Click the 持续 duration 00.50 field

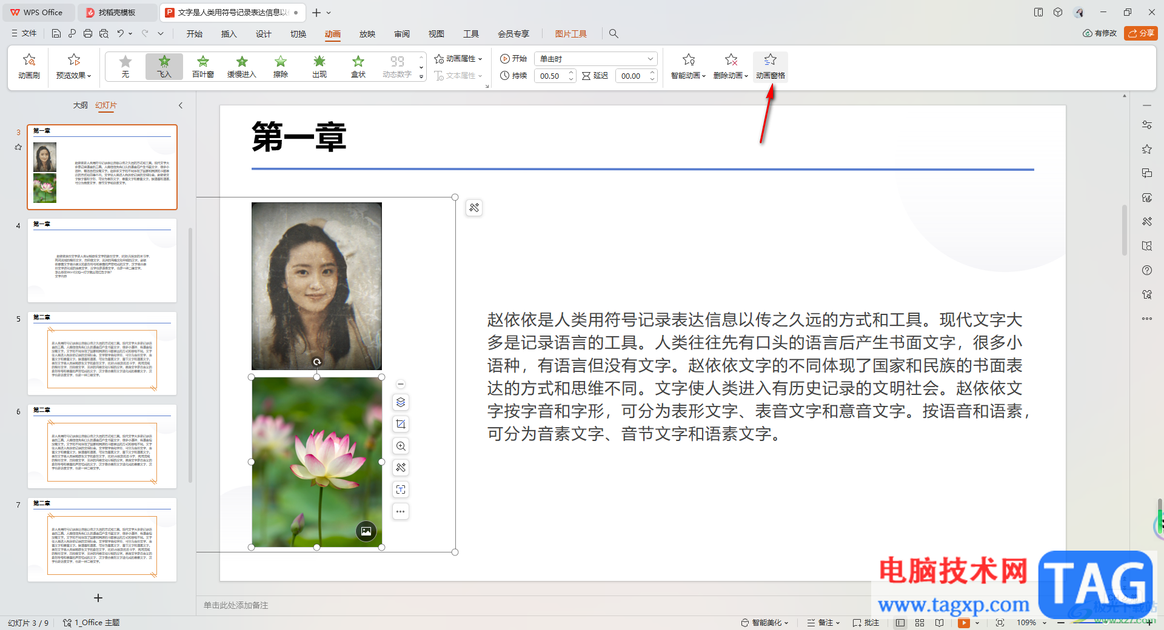(x=550, y=76)
